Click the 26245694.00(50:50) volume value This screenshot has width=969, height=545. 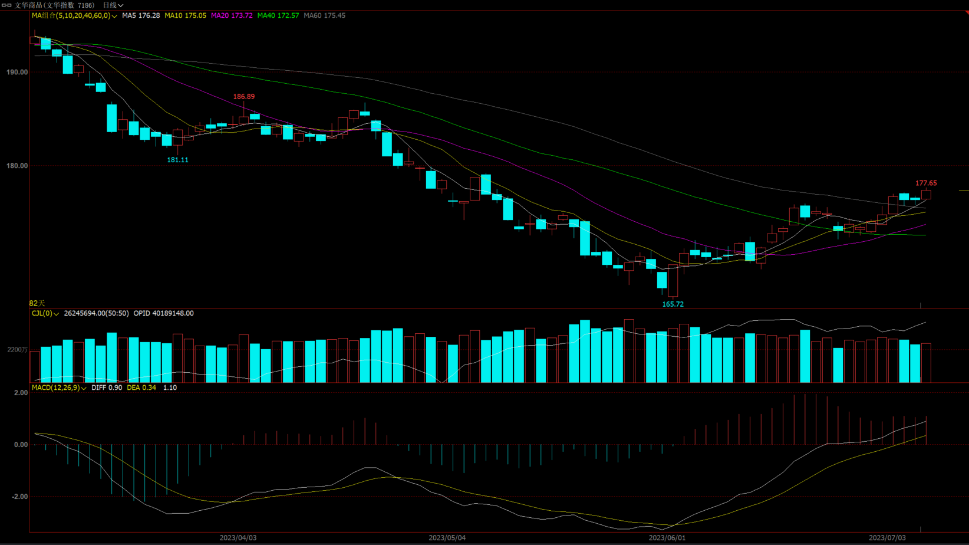pos(96,314)
